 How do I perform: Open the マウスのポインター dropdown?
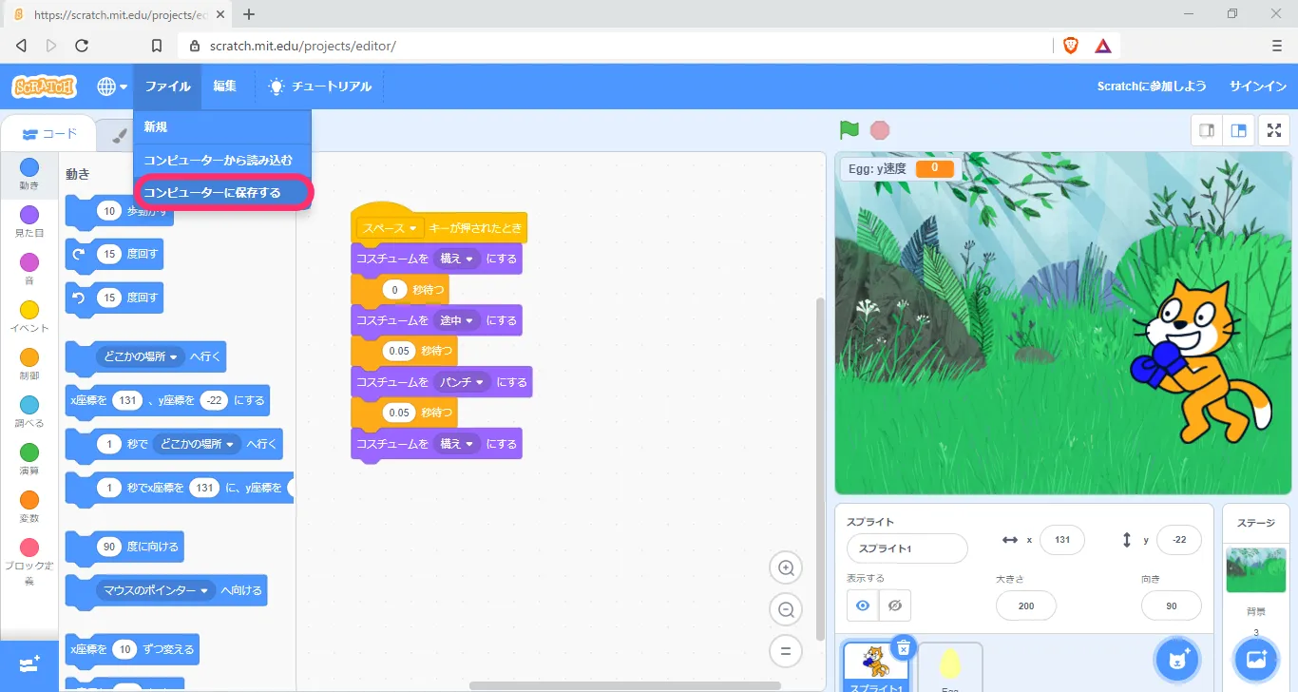coord(156,590)
